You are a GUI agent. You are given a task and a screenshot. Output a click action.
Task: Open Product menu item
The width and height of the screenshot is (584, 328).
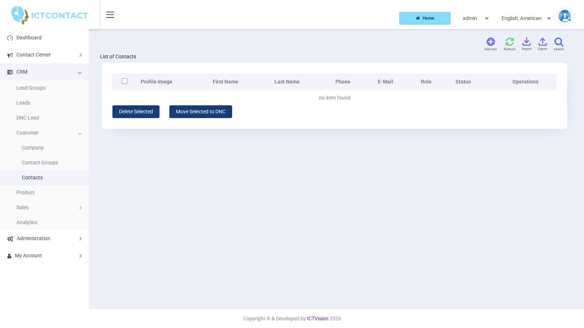click(x=26, y=192)
